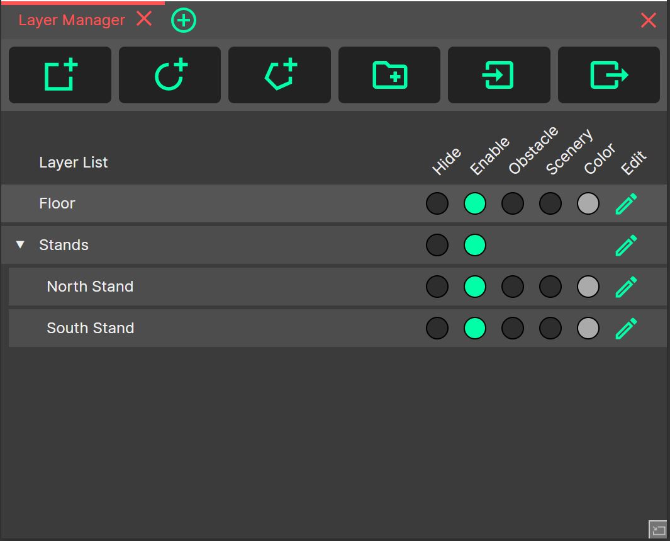
Task: Click the add folder group icon
Action: coord(389,75)
